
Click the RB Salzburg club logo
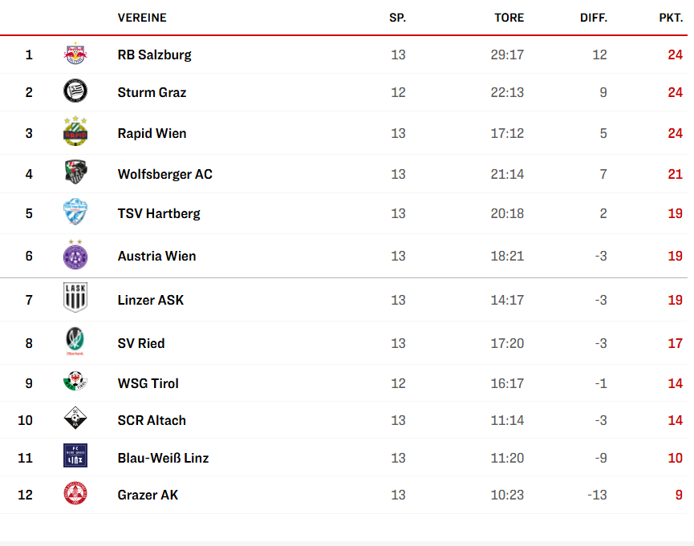point(75,55)
